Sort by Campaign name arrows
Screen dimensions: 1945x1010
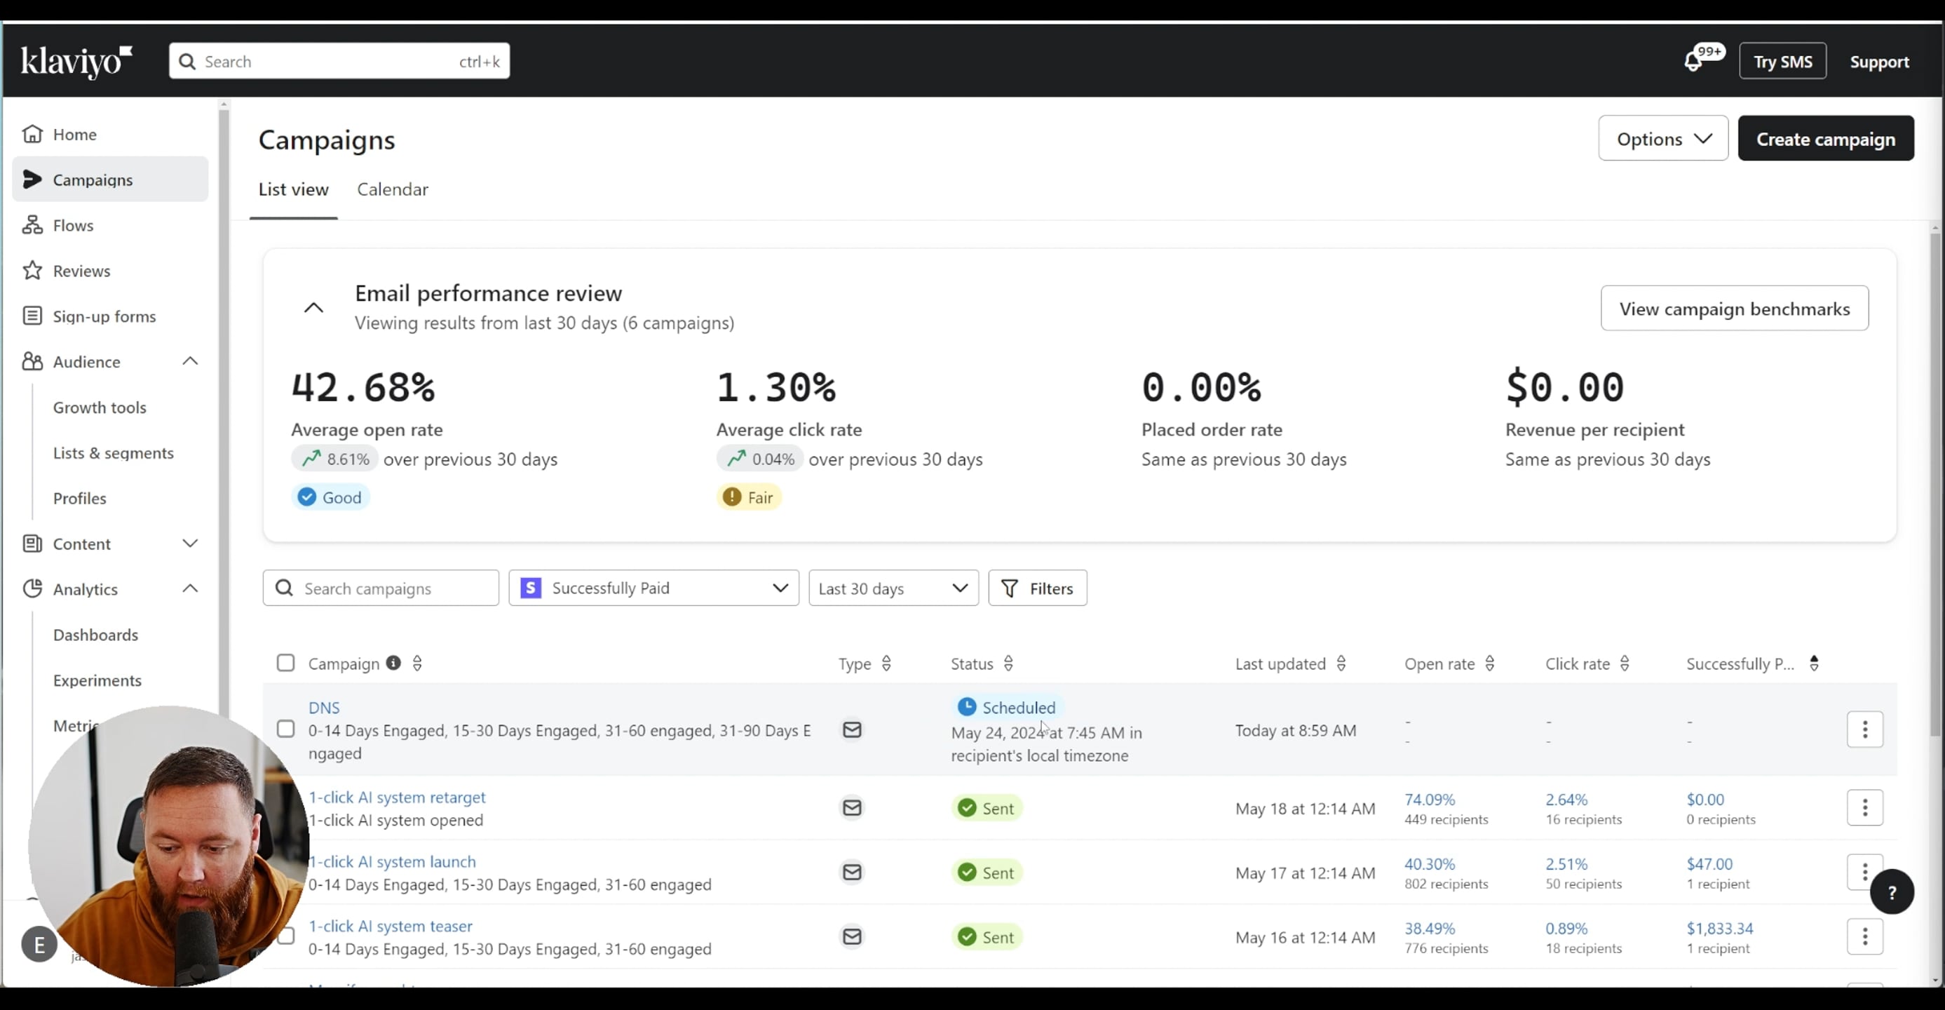coord(418,664)
